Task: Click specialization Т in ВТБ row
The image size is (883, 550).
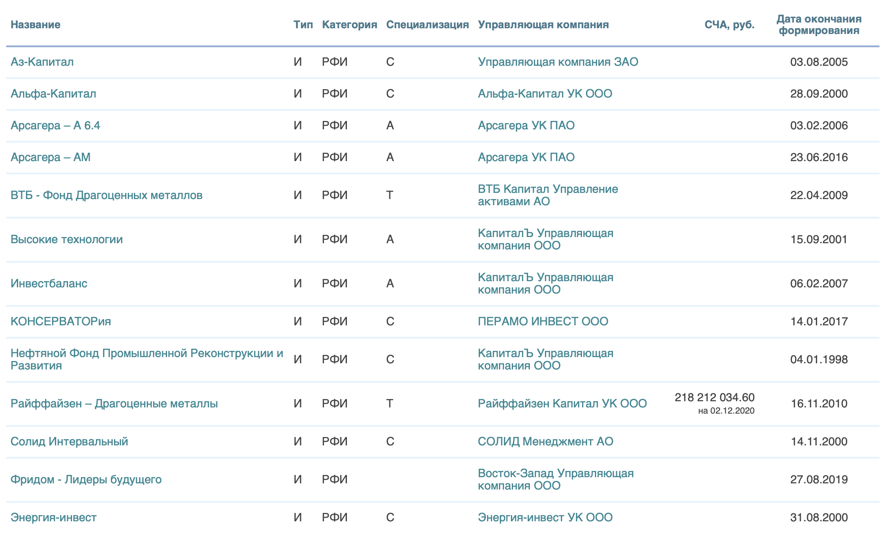Action: point(390,195)
